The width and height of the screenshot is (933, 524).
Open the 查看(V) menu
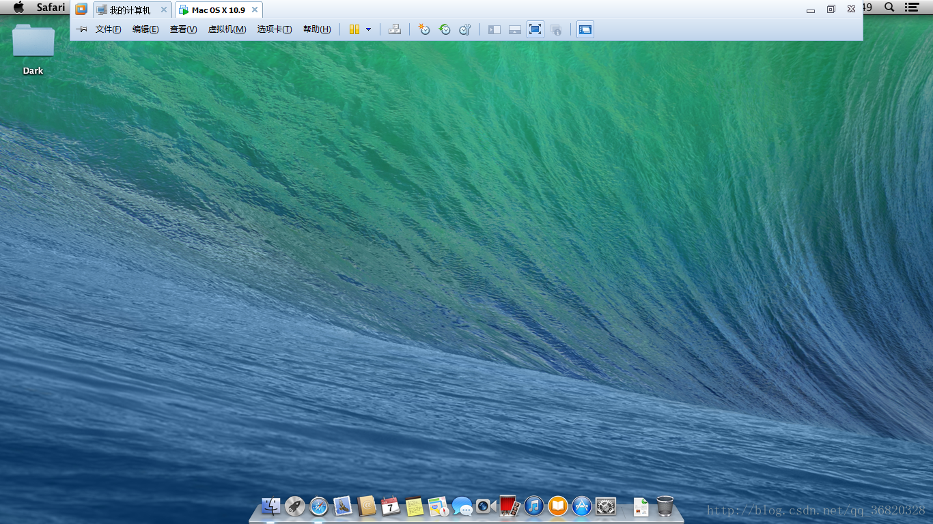coord(183,29)
